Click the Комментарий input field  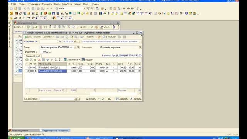tap(57, 99)
